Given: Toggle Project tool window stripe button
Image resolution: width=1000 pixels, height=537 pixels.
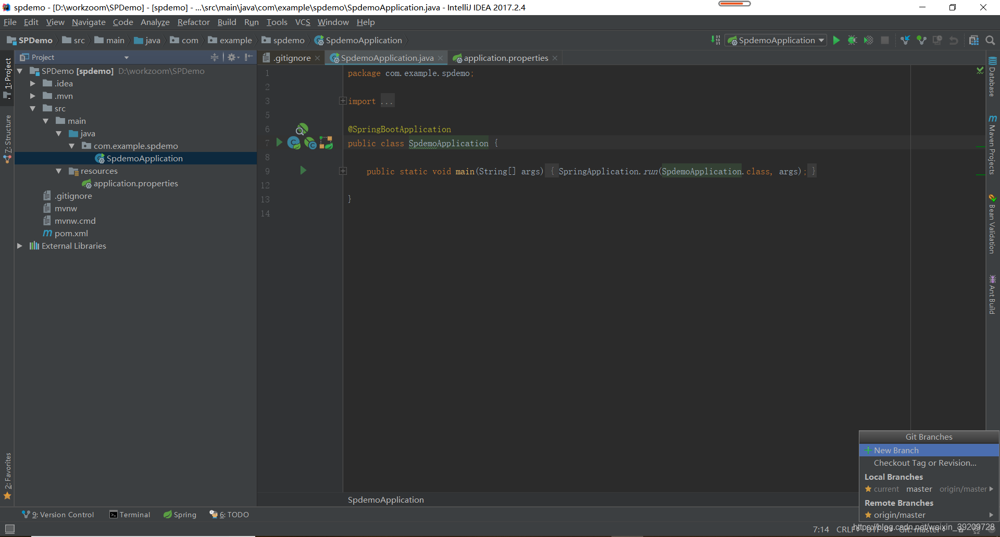Looking at the screenshot, I should [x=7, y=78].
